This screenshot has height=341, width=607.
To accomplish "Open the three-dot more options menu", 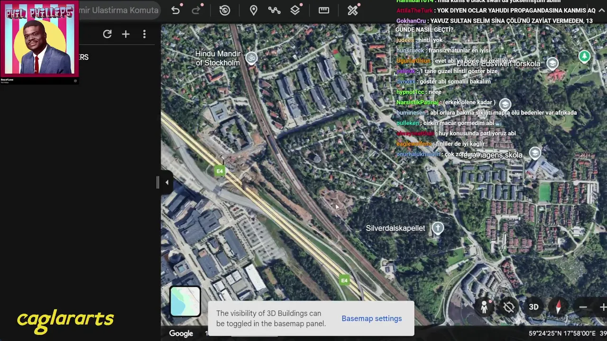I will pos(144,34).
